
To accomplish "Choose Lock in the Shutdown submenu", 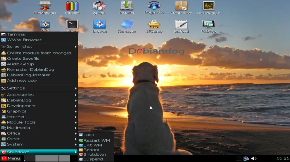I will tap(89, 135).
